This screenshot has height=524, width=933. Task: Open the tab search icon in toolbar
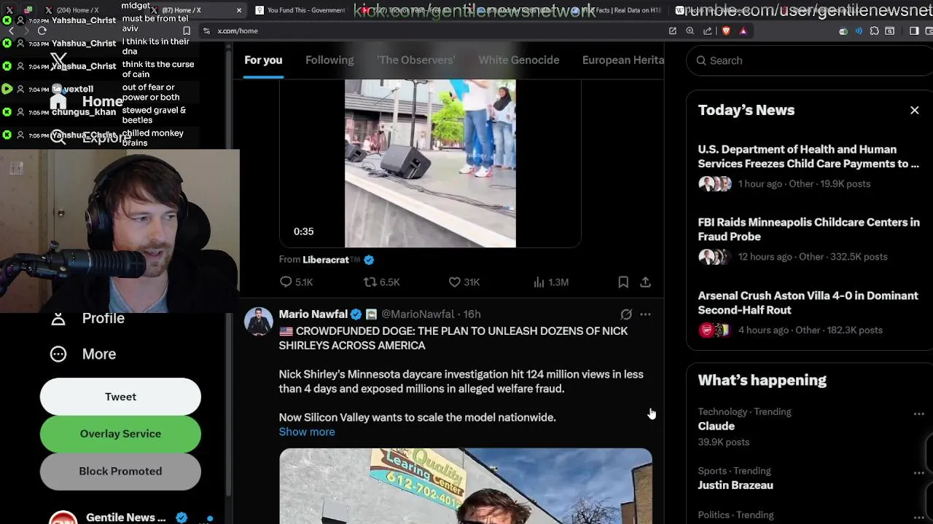coord(890,31)
